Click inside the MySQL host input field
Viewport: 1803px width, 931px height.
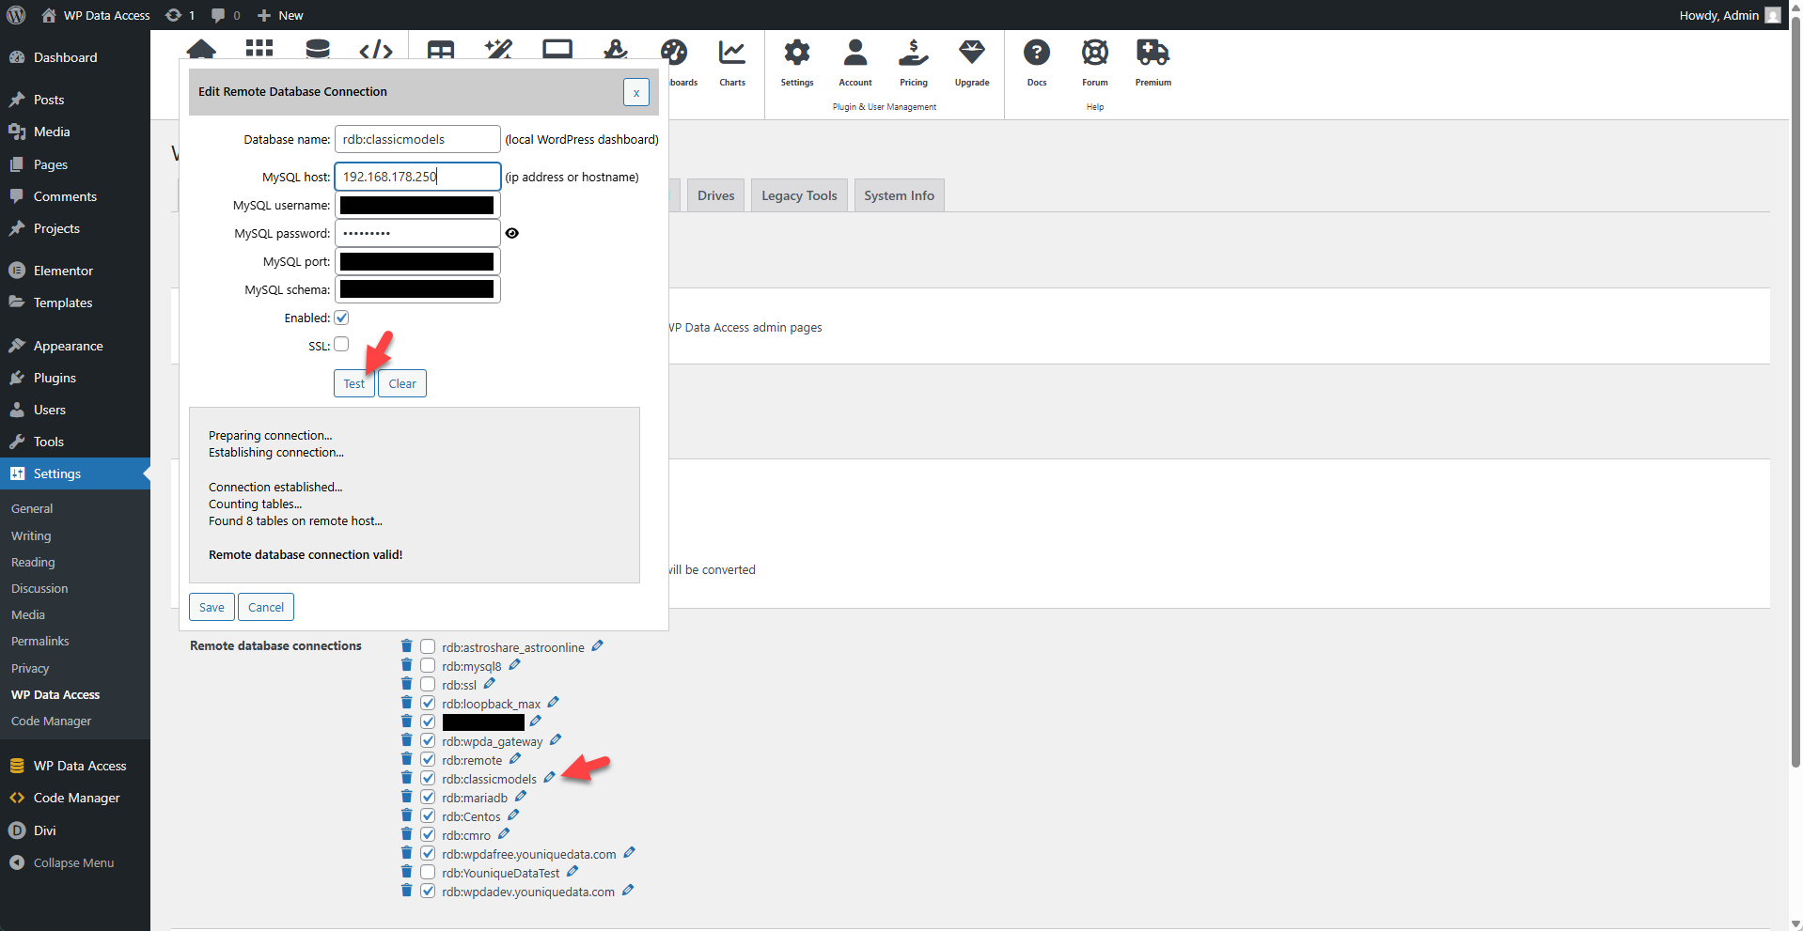(416, 176)
